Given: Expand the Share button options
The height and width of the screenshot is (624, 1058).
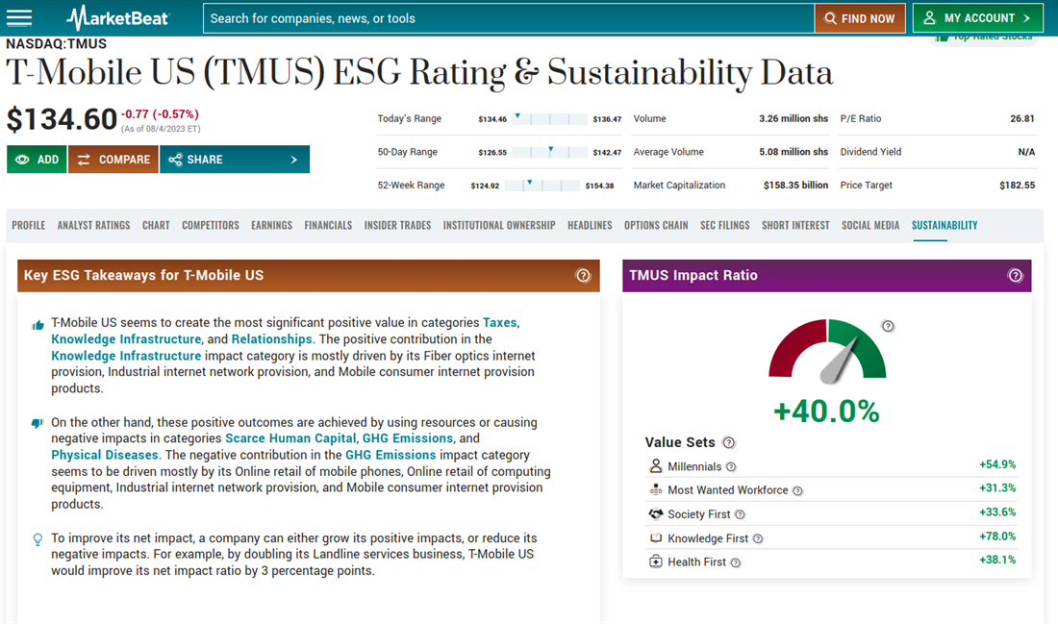Looking at the screenshot, I should (x=235, y=160).
